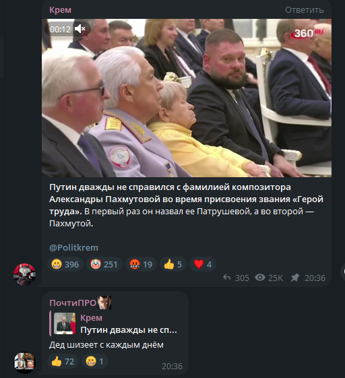Unmute the video with the speaker icon
Viewport: 345px width, 378px height.
click(80, 29)
